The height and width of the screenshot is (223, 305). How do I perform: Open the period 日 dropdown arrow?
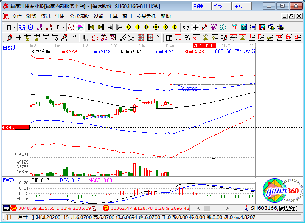pos(14,28)
